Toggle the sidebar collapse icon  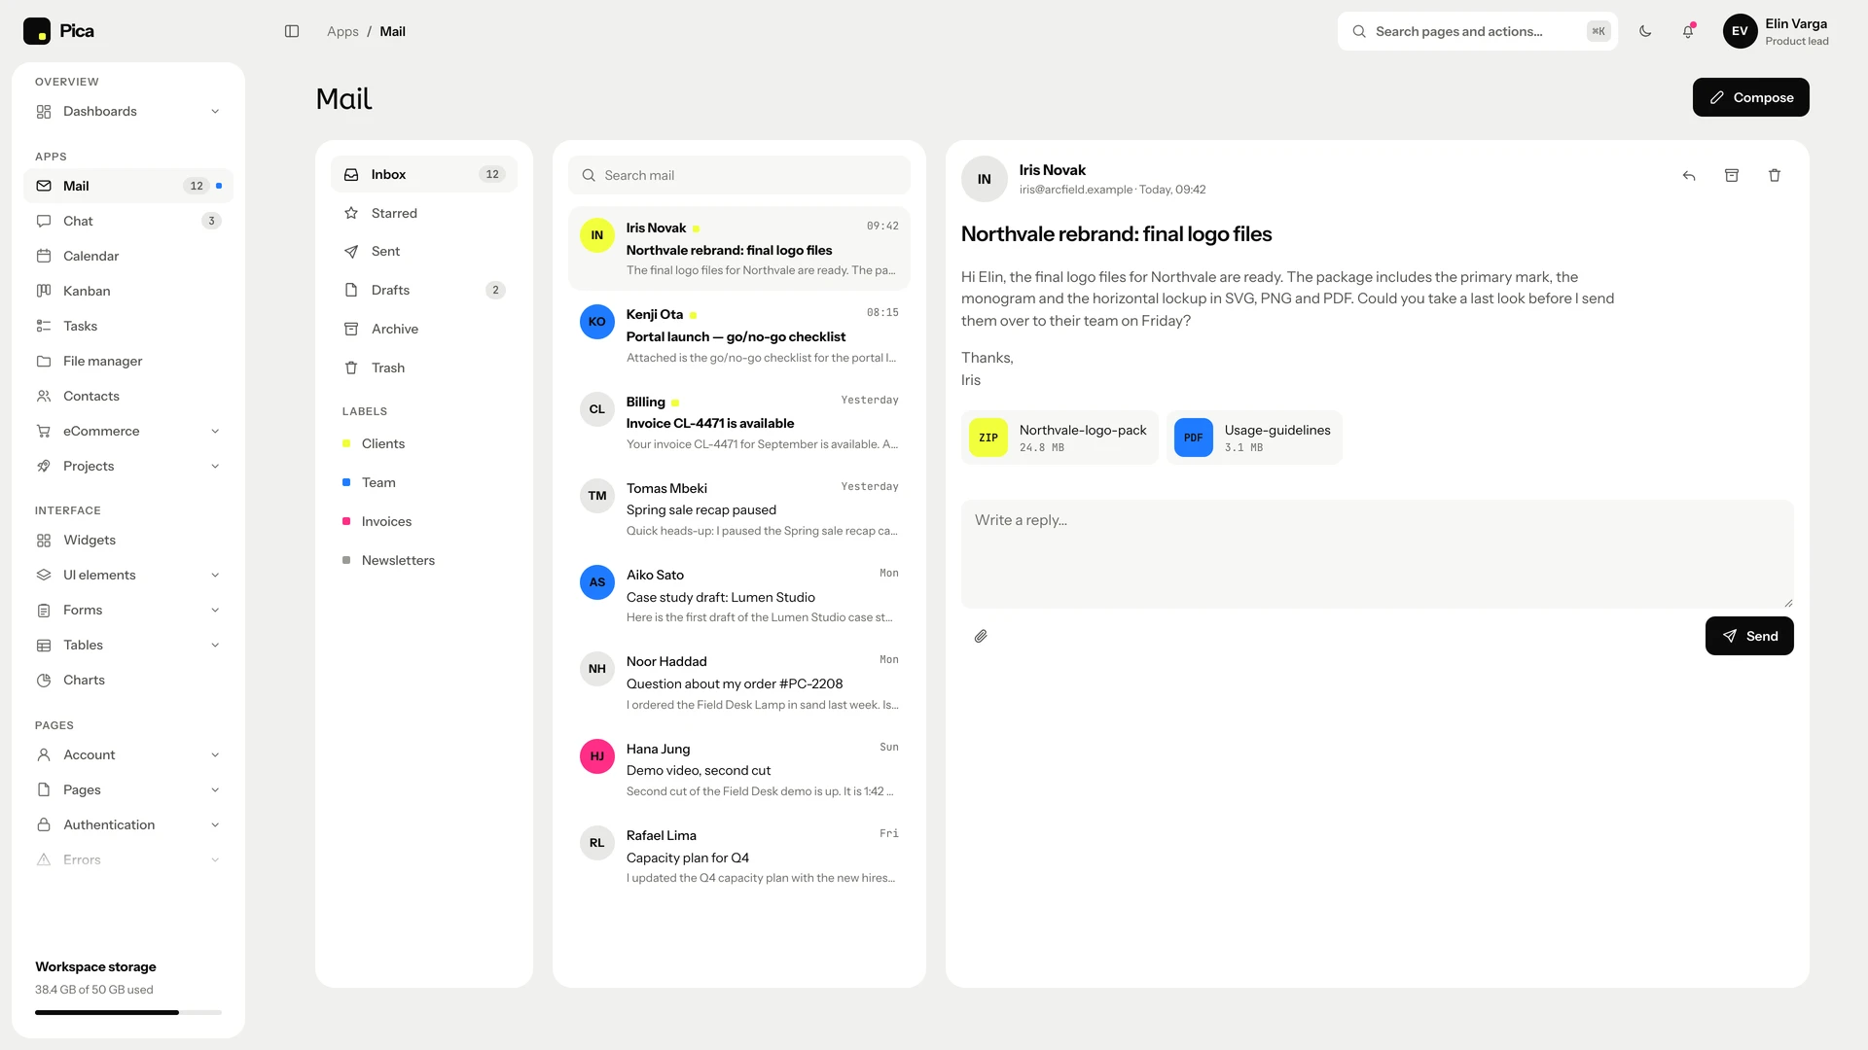click(292, 31)
